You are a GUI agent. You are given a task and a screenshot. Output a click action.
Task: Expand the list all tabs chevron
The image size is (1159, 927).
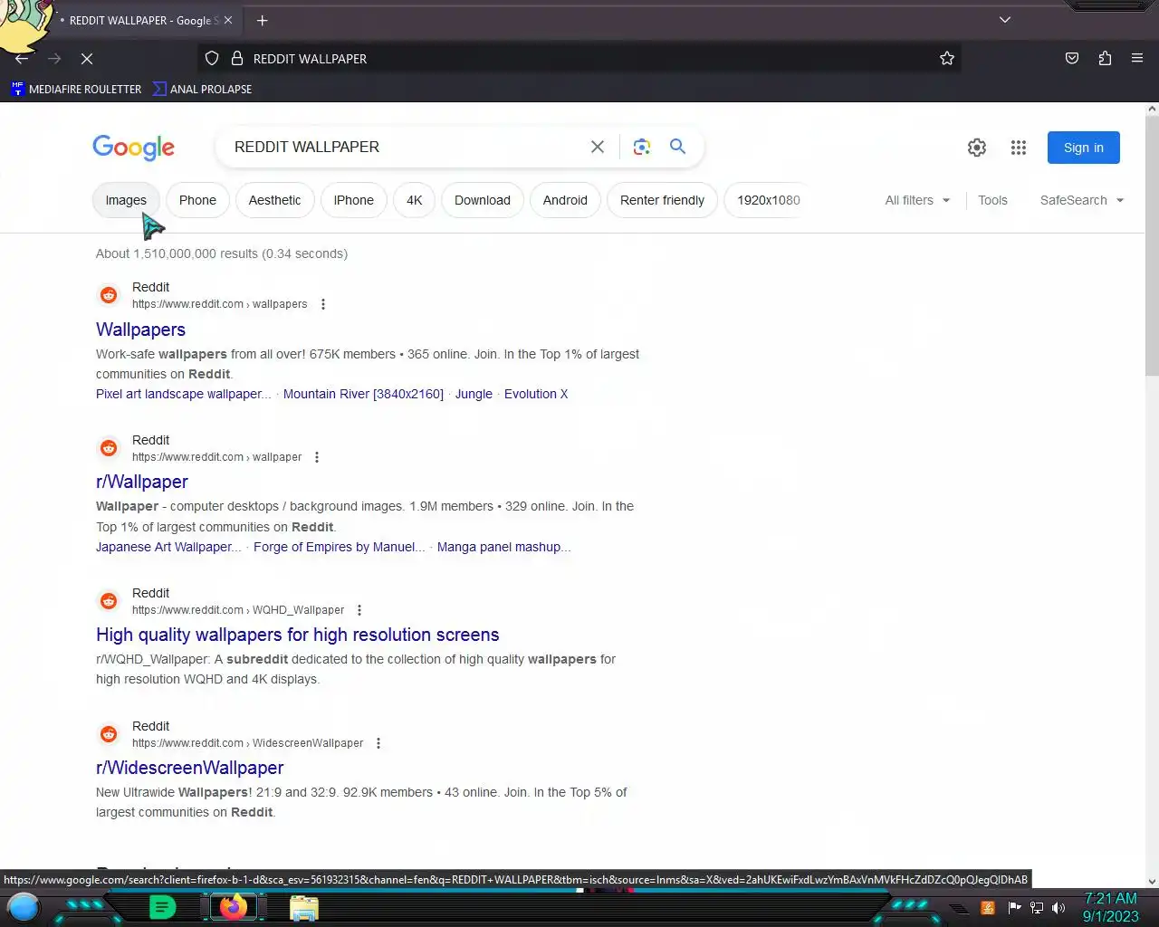click(x=1005, y=20)
